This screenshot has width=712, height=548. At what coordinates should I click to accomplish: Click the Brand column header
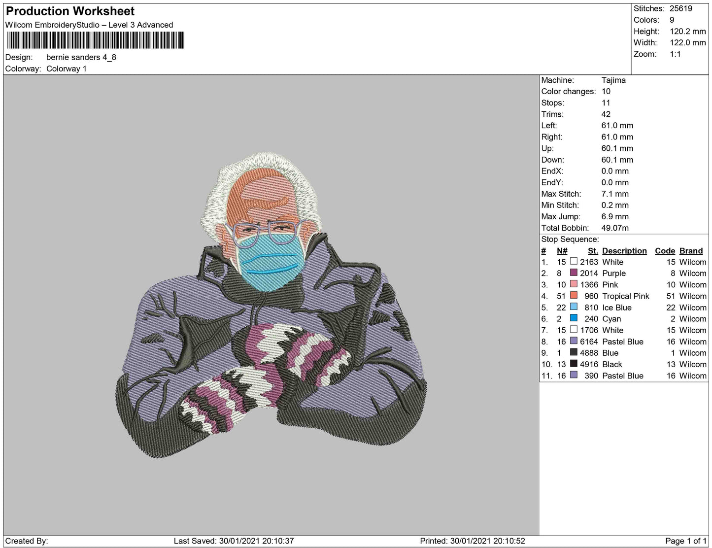691,251
